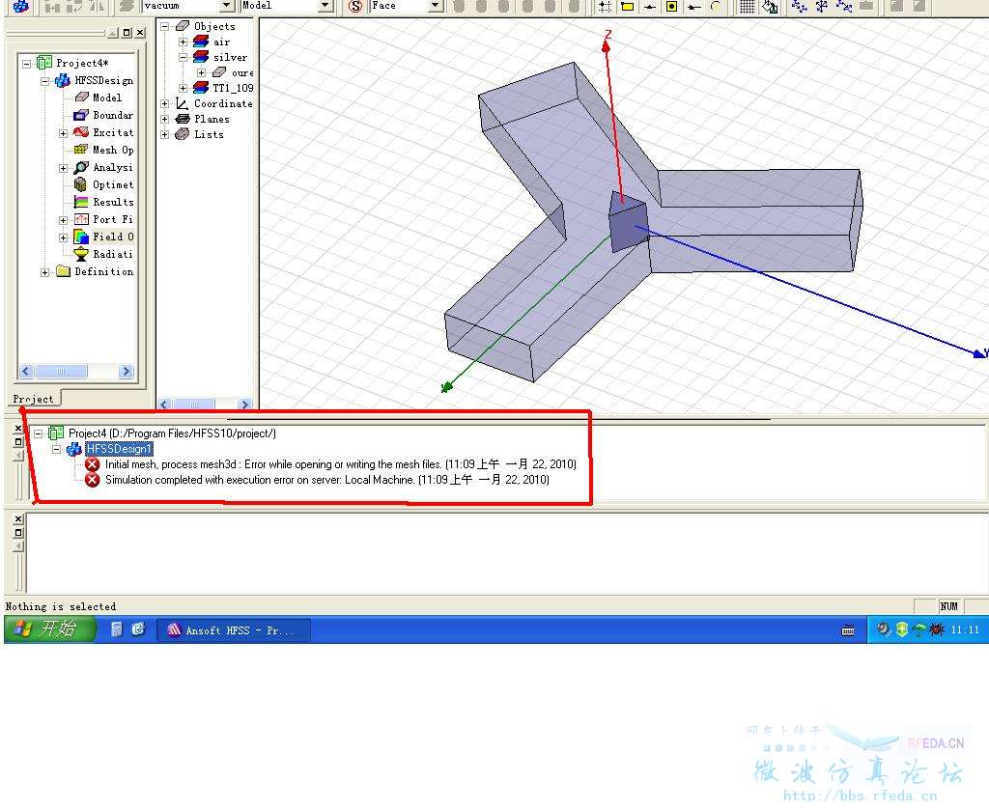The height and width of the screenshot is (810, 989).
Task: Expand the Port Field Display node
Action: click(x=63, y=221)
